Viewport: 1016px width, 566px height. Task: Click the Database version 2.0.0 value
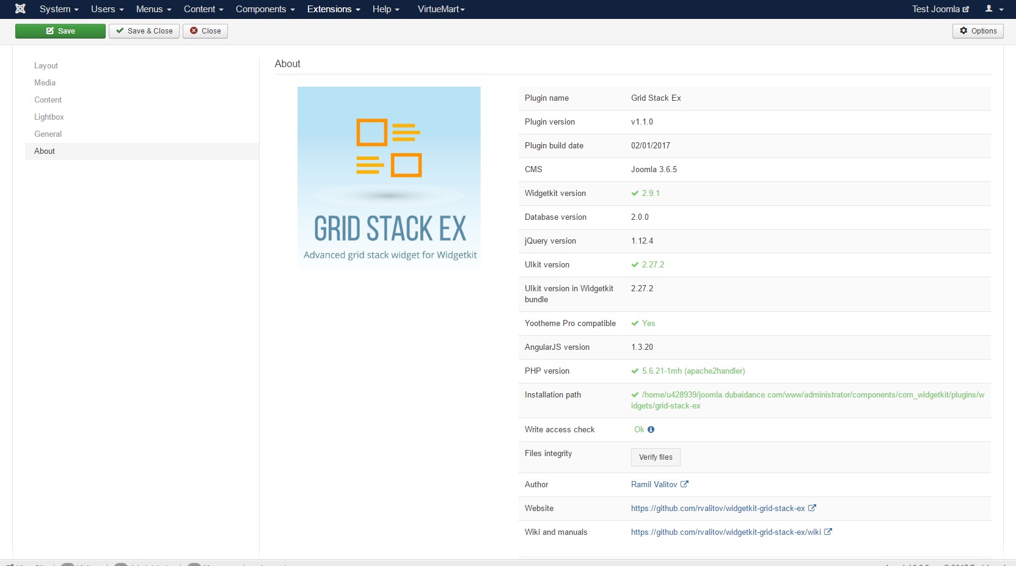pos(640,217)
